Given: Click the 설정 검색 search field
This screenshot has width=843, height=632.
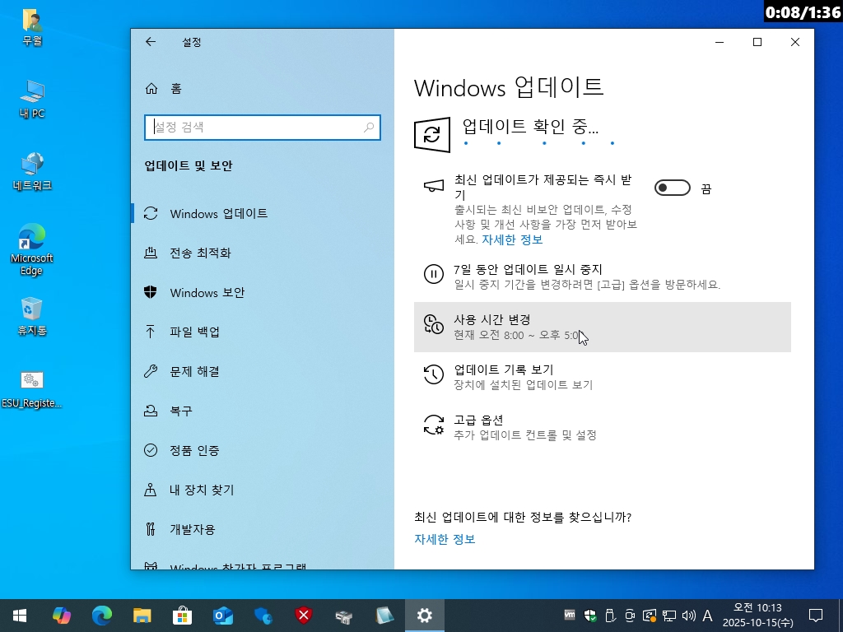Looking at the screenshot, I should [x=263, y=128].
